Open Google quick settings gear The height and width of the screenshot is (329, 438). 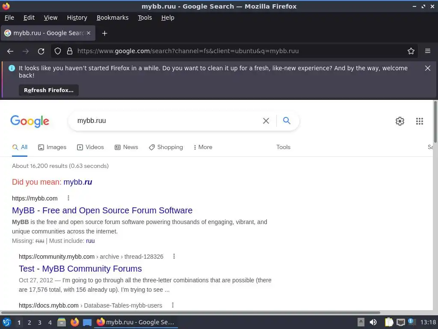(400, 121)
